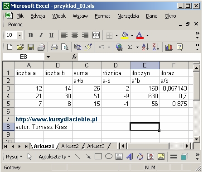
Task: Apply the yellow fill color bucket
Action: click(x=125, y=35)
